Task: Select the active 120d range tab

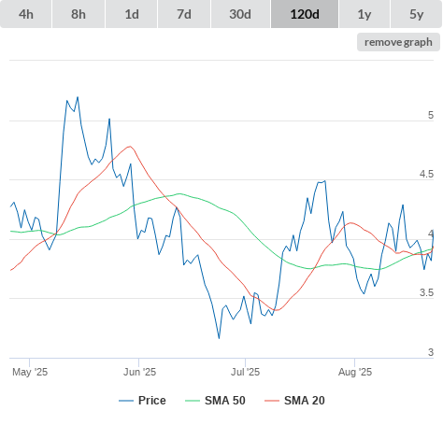Action: (x=305, y=14)
